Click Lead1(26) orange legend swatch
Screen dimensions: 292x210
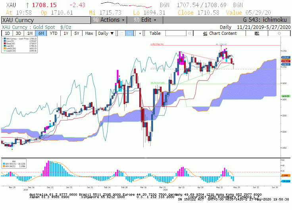[x=5, y=48]
